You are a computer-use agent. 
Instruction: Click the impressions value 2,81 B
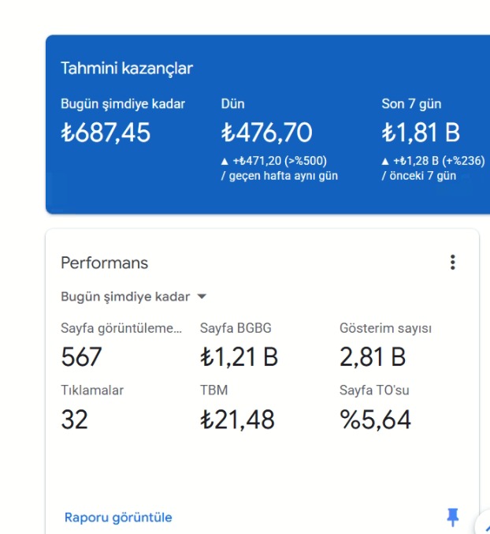[373, 357]
